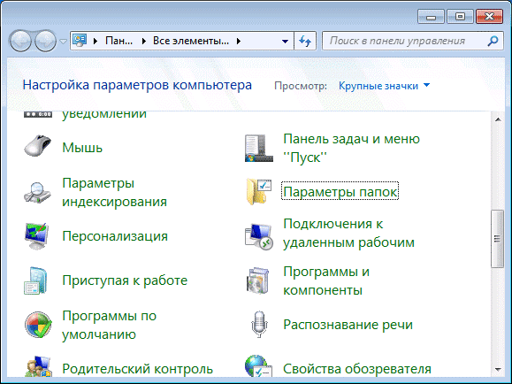The height and width of the screenshot is (384, 512).
Task: Expand the recent pages arrow beside navigation buttons
Action: point(64,42)
